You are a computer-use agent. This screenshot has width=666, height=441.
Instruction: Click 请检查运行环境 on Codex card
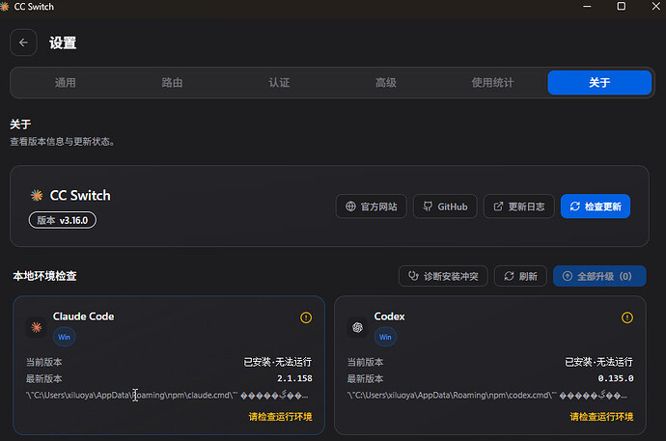point(601,417)
